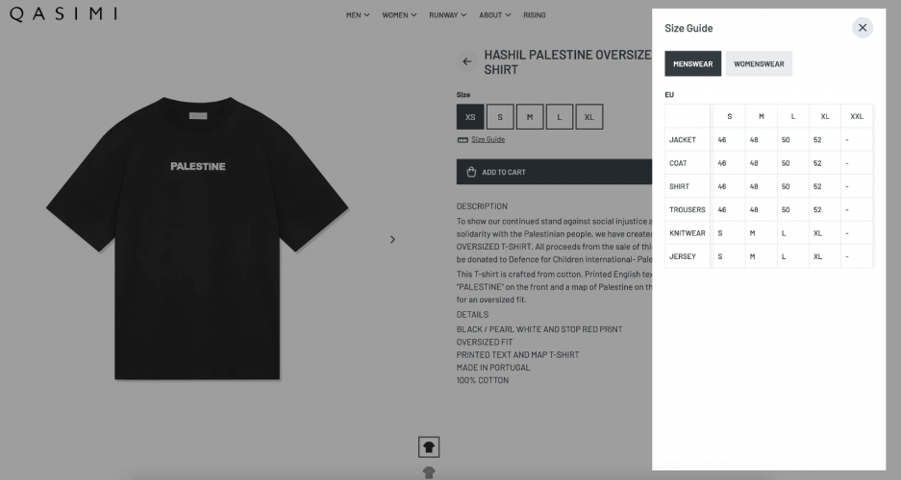Viewport: 901px width, 480px height.
Task: Select the black t-shirt thumbnail
Action: [x=429, y=446]
